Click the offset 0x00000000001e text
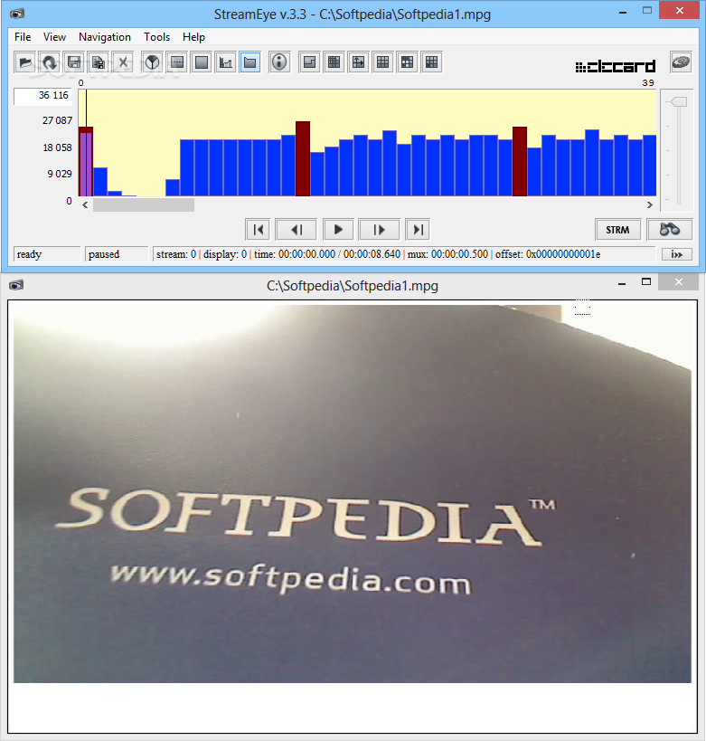706x741 pixels. click(x=548, y=254)
